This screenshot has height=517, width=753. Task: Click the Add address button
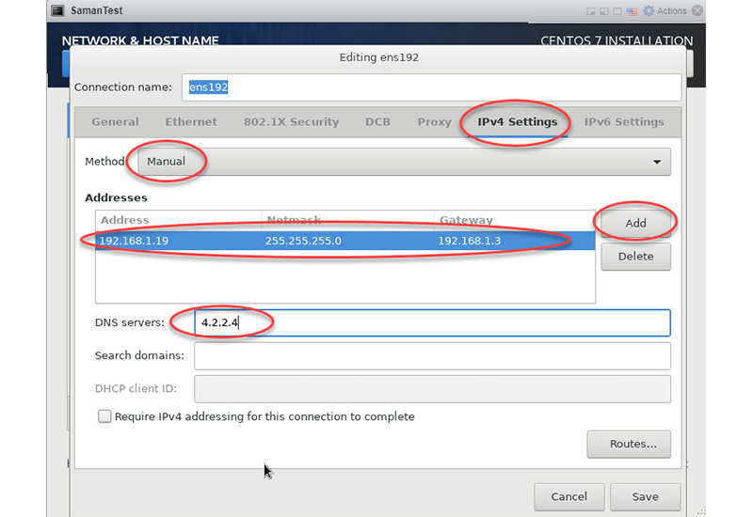coord(635,224)
